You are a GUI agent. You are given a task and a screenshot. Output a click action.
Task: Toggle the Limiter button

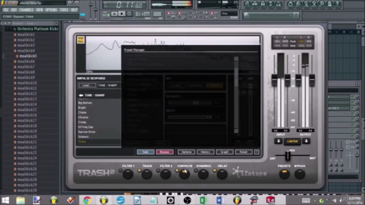click(293, 141)
